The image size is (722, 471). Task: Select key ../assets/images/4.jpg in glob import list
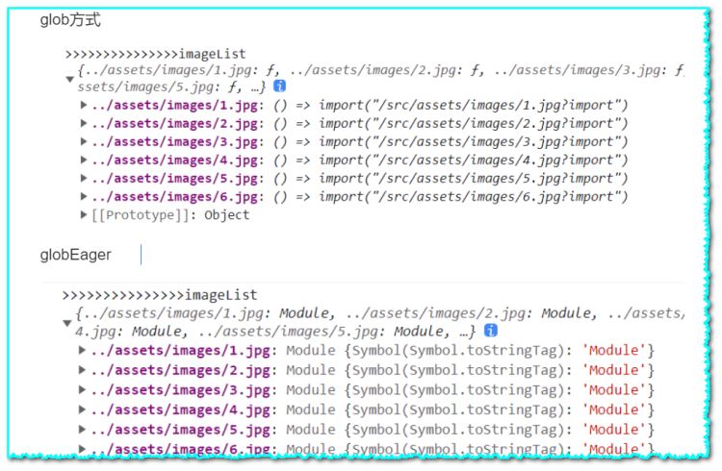point(175,161)
